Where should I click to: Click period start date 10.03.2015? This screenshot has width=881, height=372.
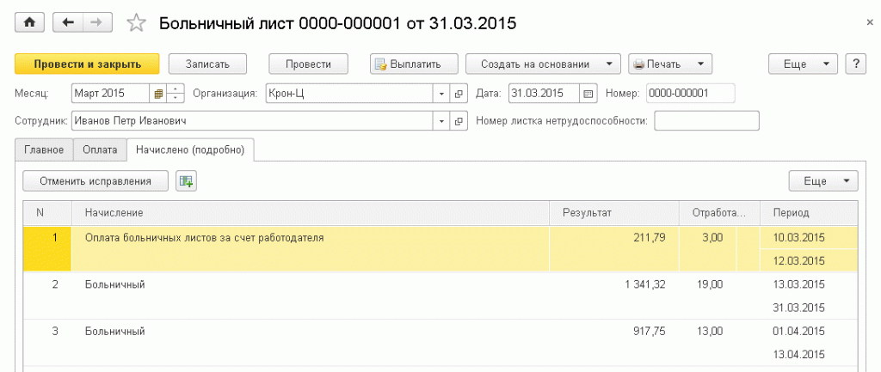(798, 238)
